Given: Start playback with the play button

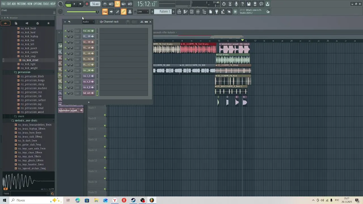Looking at the screenshot, I should pyautogui.click(x=74, y=4).
